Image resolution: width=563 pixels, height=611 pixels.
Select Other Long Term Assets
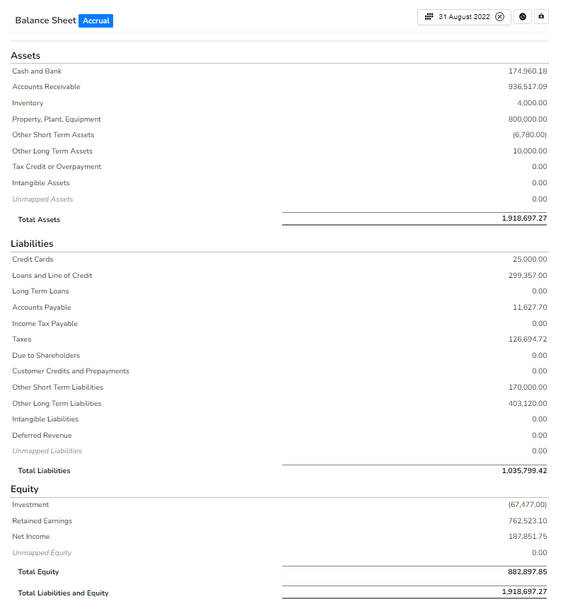click(52, 151)
